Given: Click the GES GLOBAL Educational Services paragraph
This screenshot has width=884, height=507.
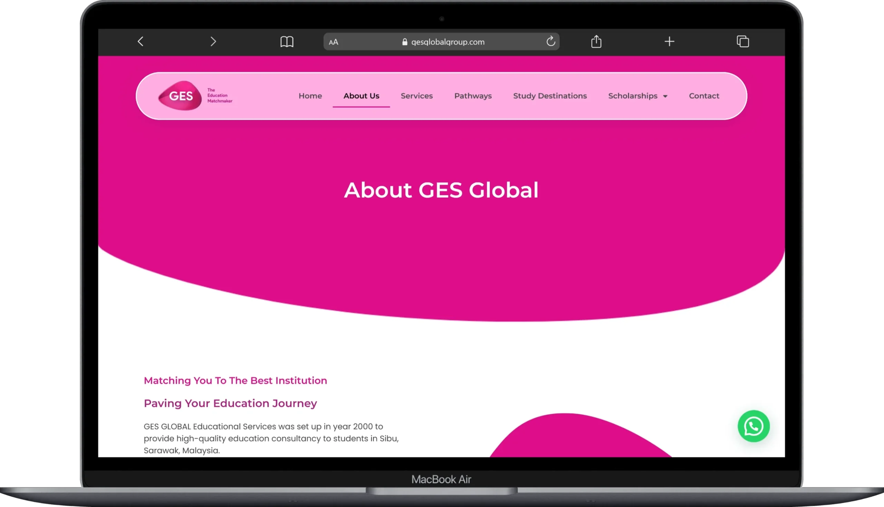Looking at the screenshot, I should click(x=271, y=438).
